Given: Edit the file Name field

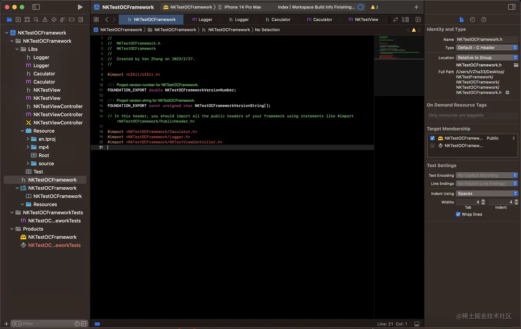Looking at the screenshot, I should (x=487, y=40).
